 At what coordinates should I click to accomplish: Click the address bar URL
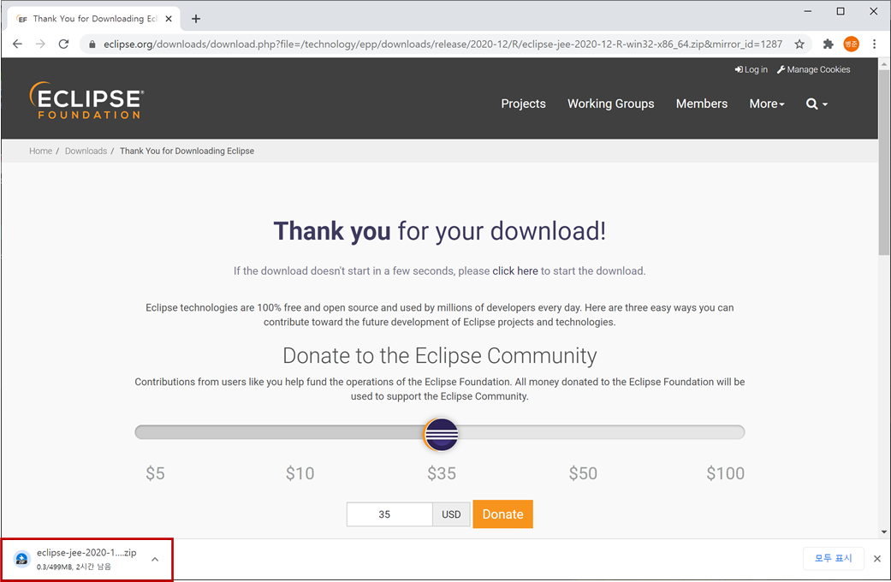pos(443,45)
